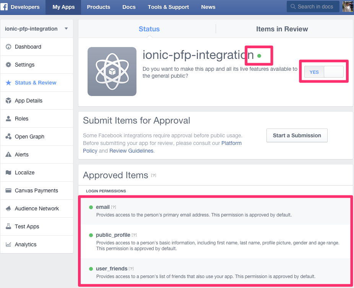Click the Search in docs field
The height and width of the screenshot is (288, 354).
coord(313,7)
